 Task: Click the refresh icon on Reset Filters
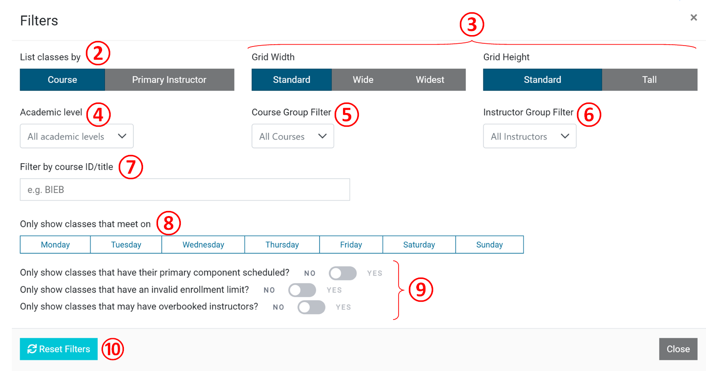click(31, 349)
